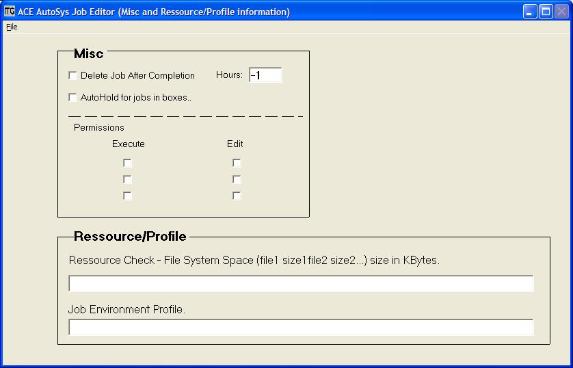Maximize the Job Editor window

[546, 12]
